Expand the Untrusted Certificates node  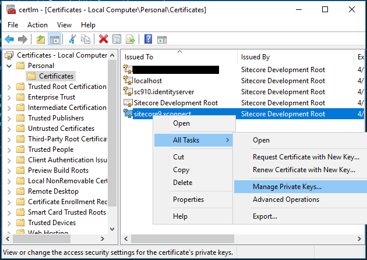pos(9,129)
